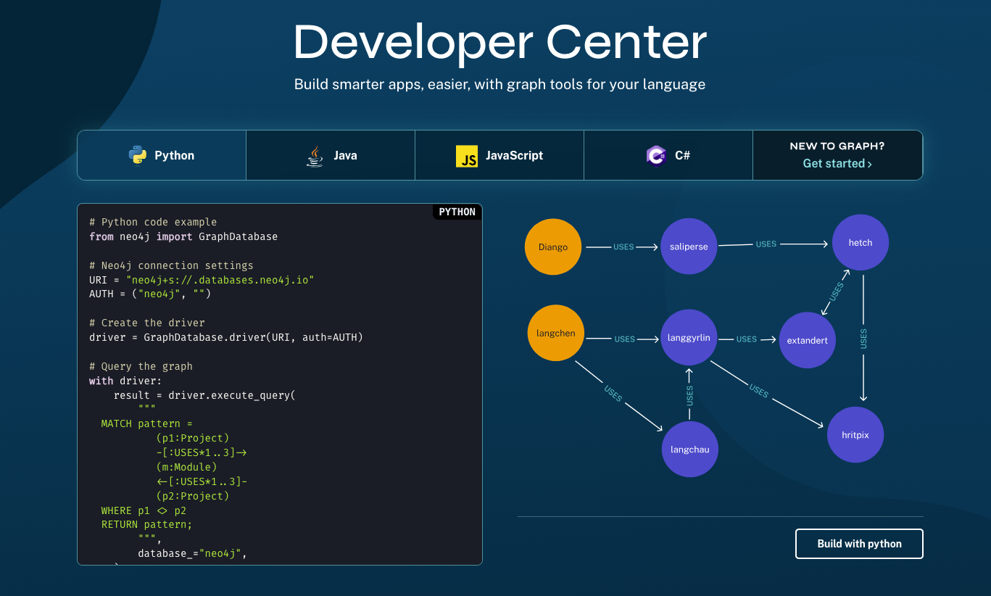Click 'result = driver.execute_query(' line

[204, 395]
